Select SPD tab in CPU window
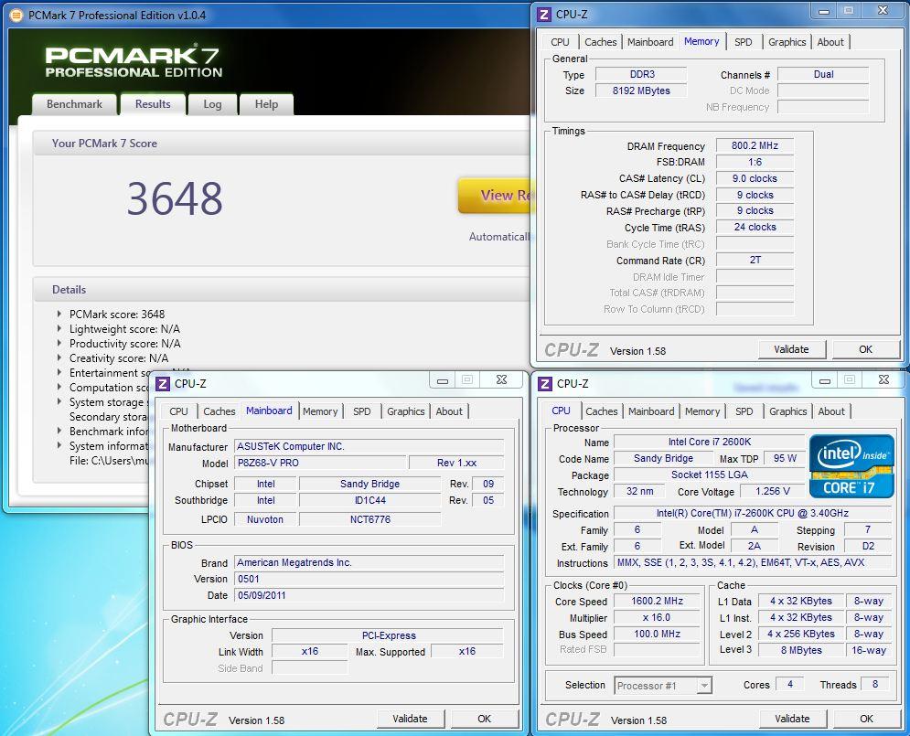 [x=744, y=411]
